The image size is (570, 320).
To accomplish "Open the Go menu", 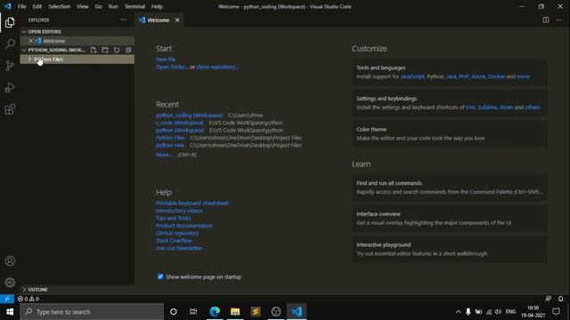I will coord(98,6).
